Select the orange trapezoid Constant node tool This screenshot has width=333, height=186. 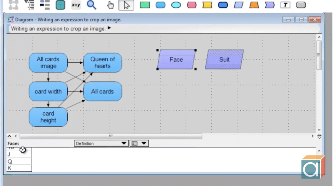point(254,5)
